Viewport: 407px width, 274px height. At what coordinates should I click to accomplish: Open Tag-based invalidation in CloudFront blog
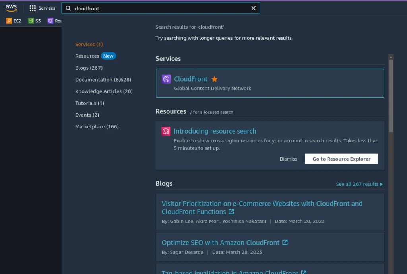point(230,272)
